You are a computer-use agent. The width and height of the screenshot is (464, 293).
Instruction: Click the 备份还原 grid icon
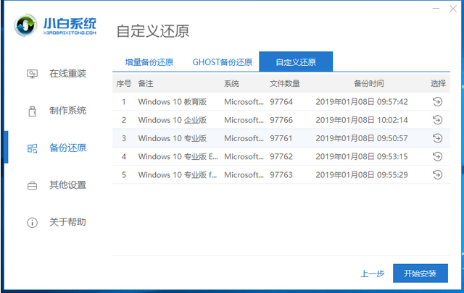click(32, 148)
